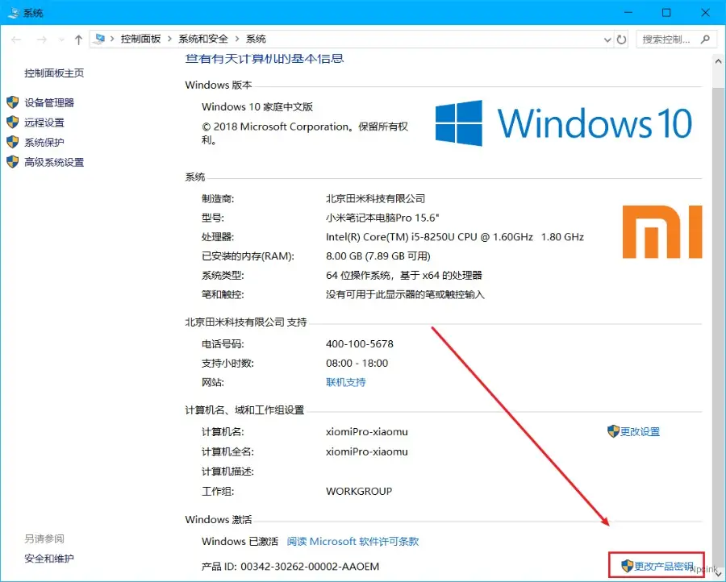Click the Back navigation arrow
Image resolution: width=726 pixels, height=582 pixels.
click(16, 39)
